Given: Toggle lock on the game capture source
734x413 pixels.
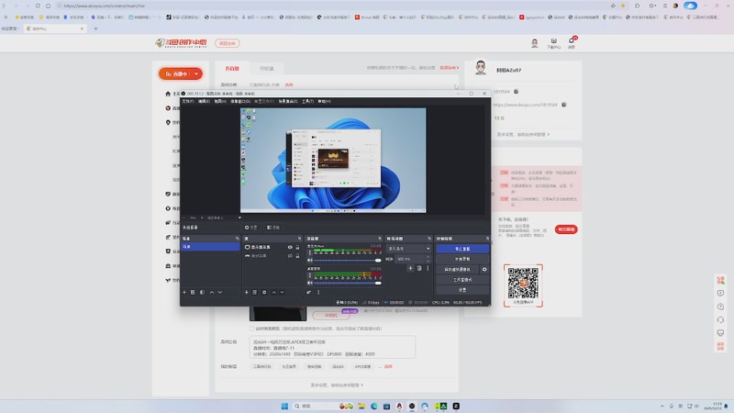Looking at the screenshot, I should (x=297, y=256).
